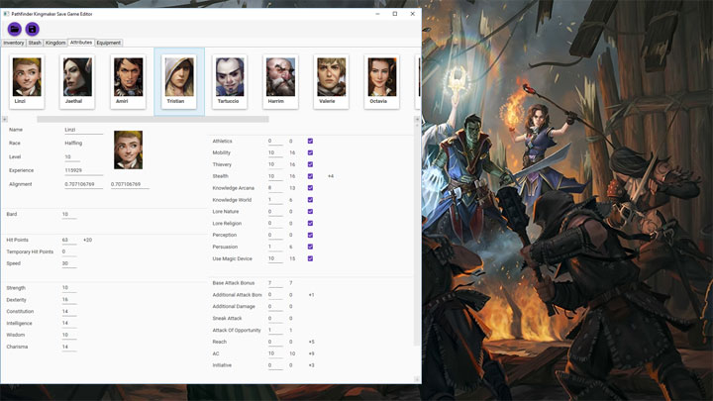Toggle the Athletics class skill checkbox
This screenshot has height=401, width=713.
(311, 142)
